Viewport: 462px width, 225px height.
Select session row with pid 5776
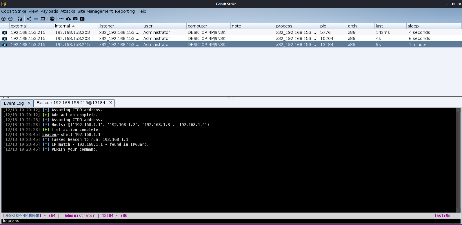[x=231, y=32]
